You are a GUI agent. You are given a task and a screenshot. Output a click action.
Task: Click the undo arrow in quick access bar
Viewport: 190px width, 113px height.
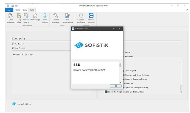(12, 6)
